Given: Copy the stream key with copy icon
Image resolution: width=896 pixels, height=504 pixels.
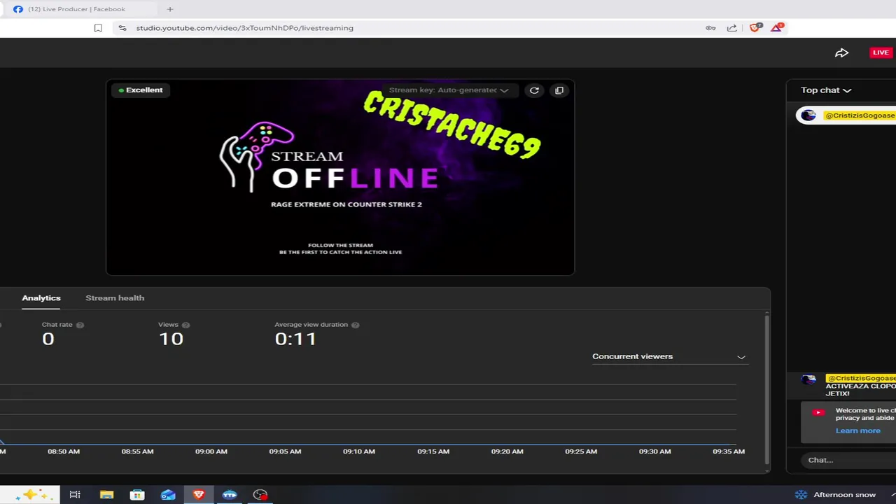Looking at the screenshot, I should coord(559,90).
